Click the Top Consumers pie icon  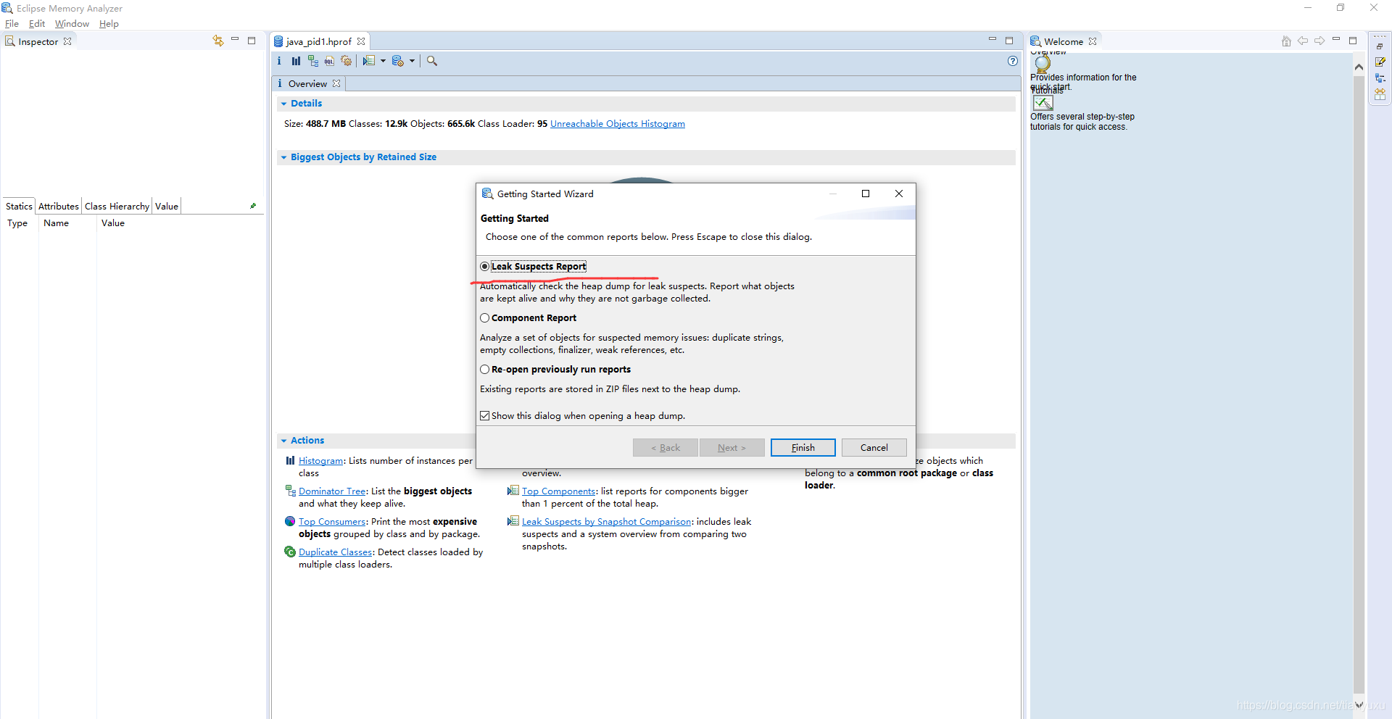pos(290,521)
